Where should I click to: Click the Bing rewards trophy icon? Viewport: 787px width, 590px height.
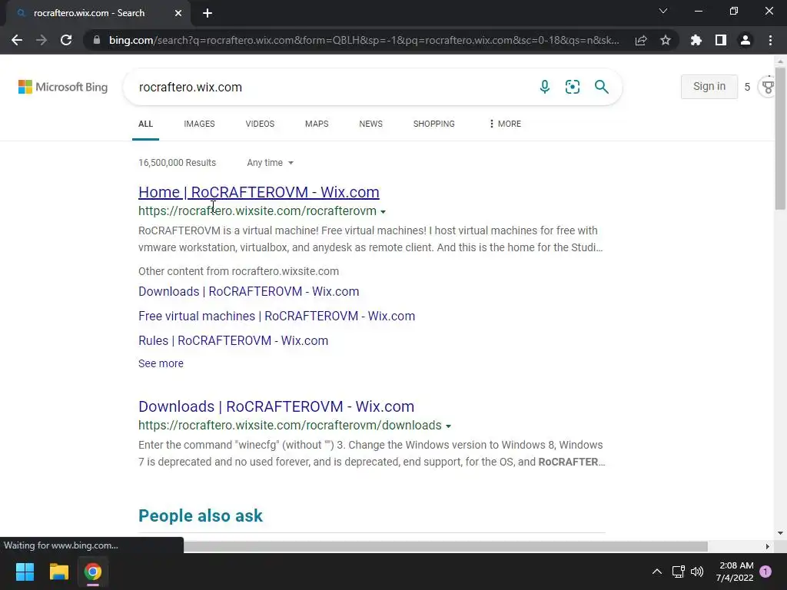click(768, 87)
